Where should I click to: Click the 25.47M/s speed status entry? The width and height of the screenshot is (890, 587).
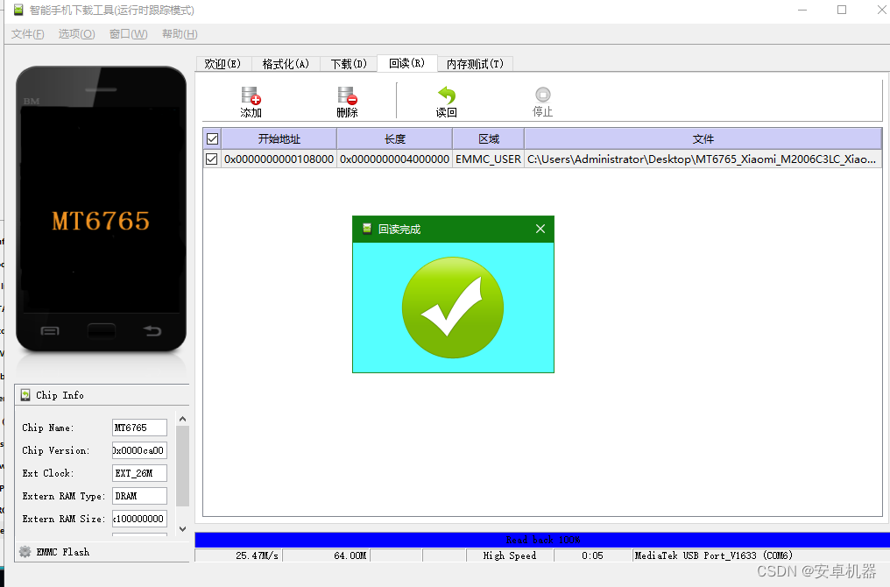[239, 555]
